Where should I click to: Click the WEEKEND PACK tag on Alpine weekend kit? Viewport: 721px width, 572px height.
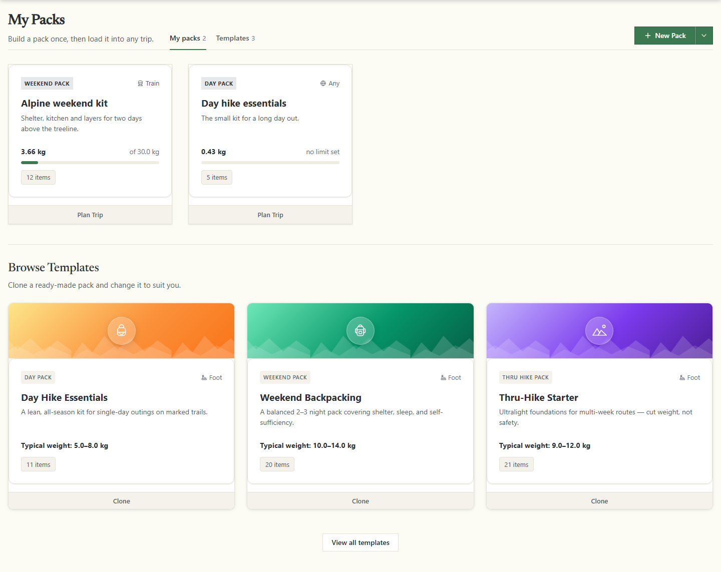point(47,84)
